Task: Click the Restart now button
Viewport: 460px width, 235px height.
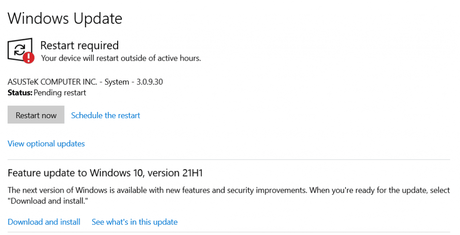Action: (x=36, y=115)
